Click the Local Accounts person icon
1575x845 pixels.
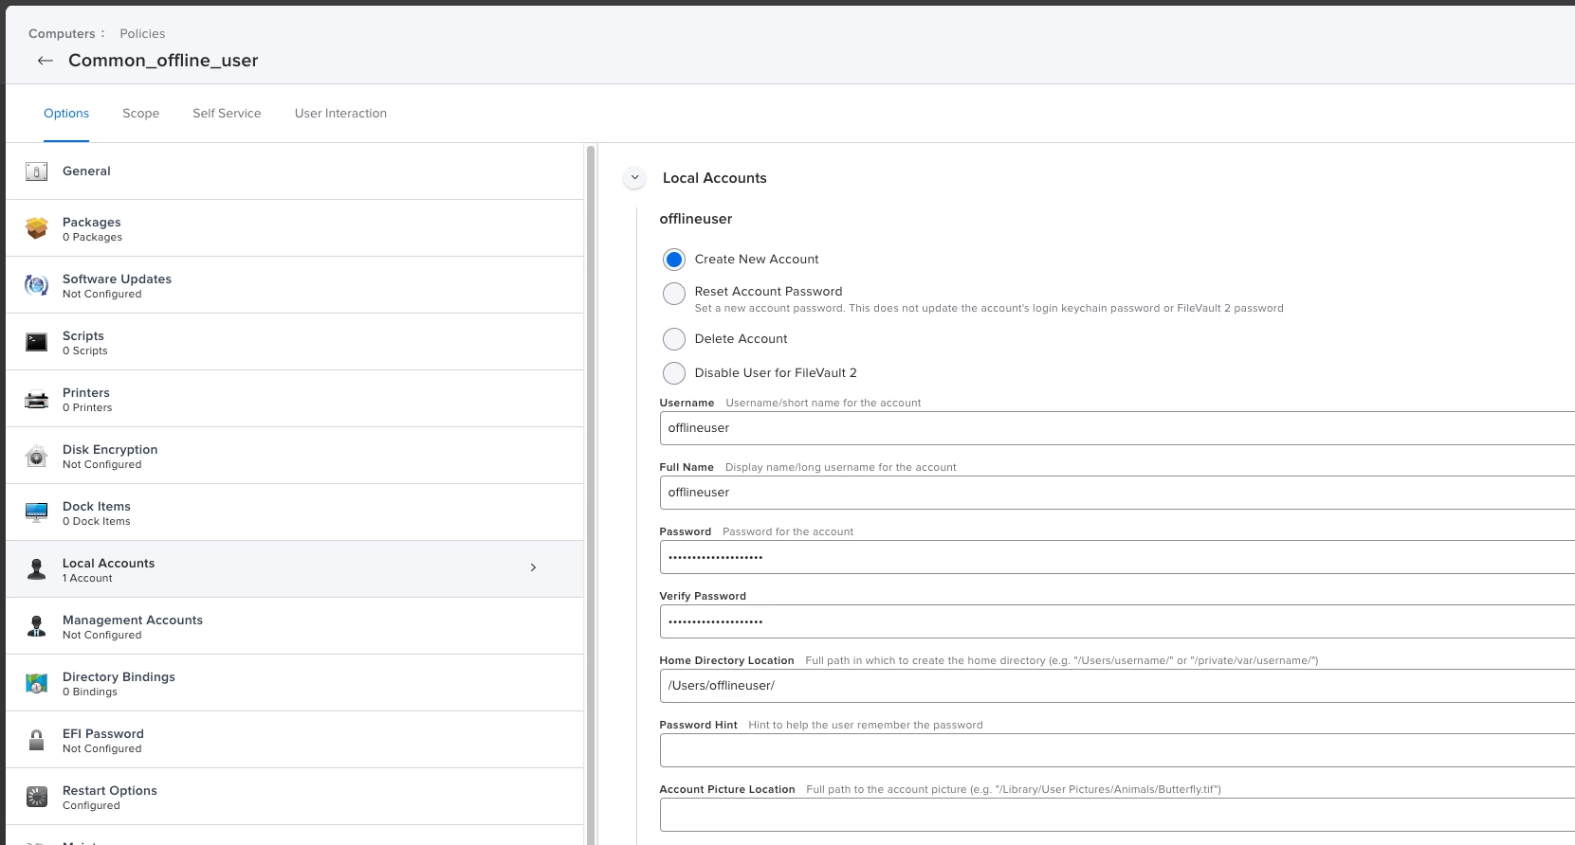(36, 569)
